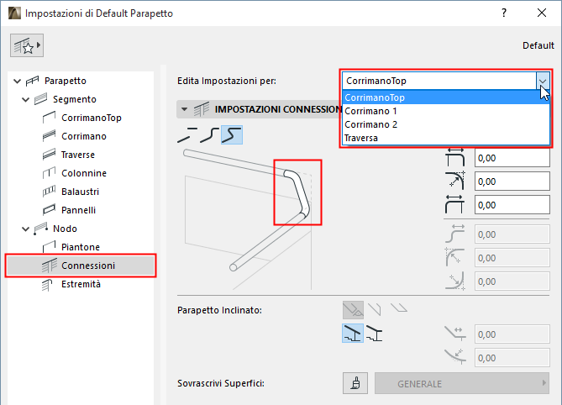
Task: Choose Corrimano 1 from dropdown list
Action: [370, 111]
